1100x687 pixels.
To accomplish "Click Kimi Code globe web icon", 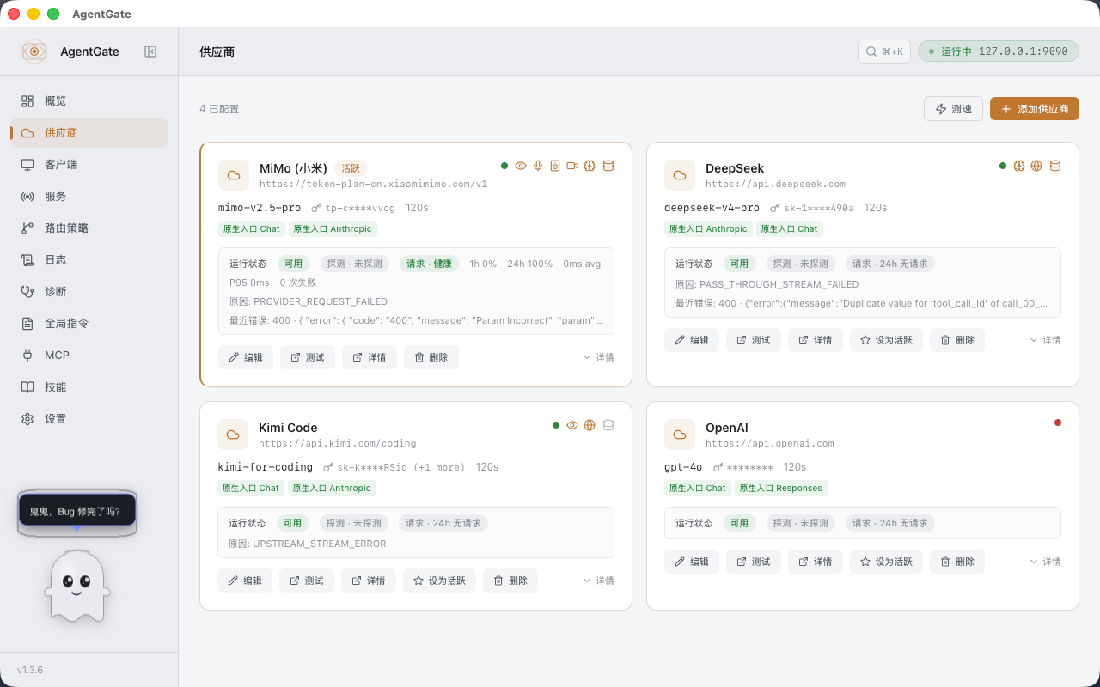I will [590, 425].
